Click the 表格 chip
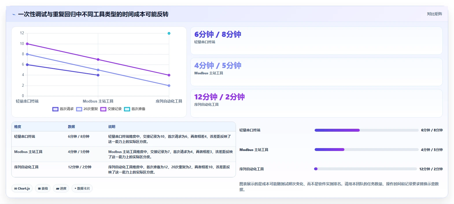 click(x=43, y=188)
